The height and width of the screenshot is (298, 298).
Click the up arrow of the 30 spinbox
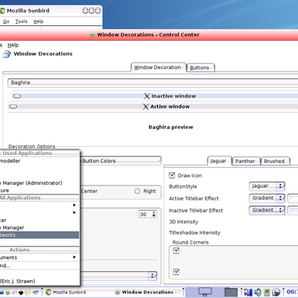pyautogui.click(x=154, y=212)
